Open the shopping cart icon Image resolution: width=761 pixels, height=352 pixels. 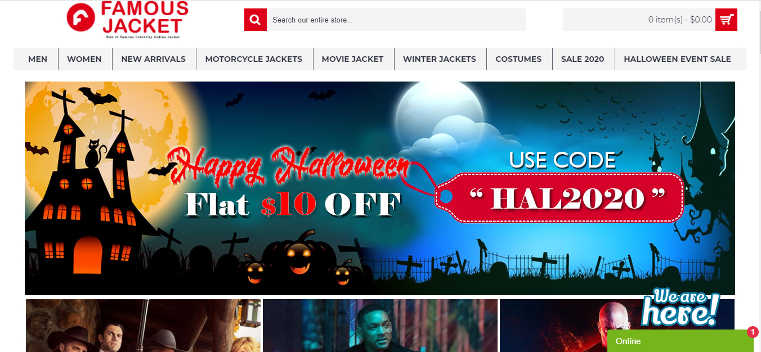coord(726,20)
